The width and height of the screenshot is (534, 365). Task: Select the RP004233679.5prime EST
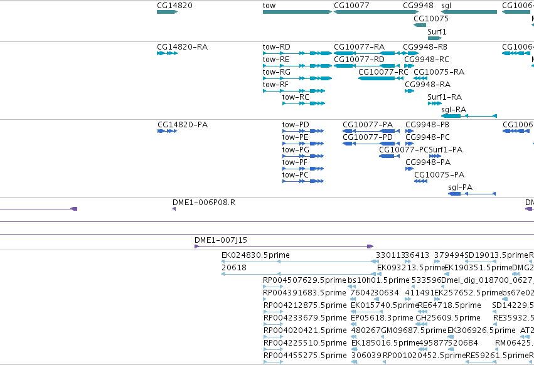coord(273,324)
